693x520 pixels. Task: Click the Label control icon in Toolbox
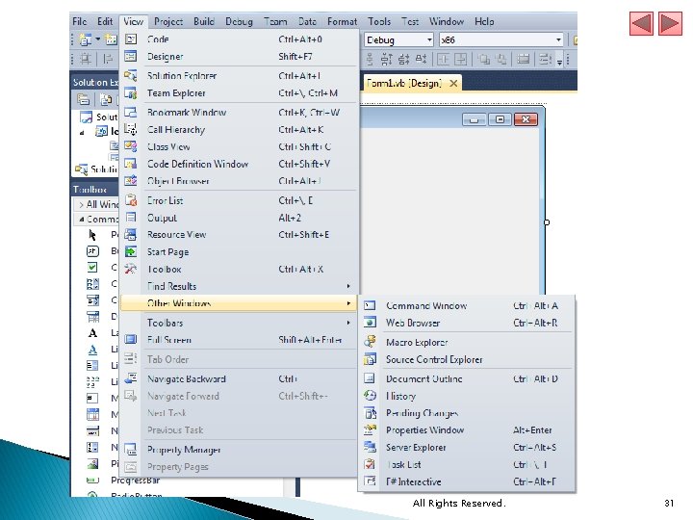pyautogui.click(x=92, y=333)
